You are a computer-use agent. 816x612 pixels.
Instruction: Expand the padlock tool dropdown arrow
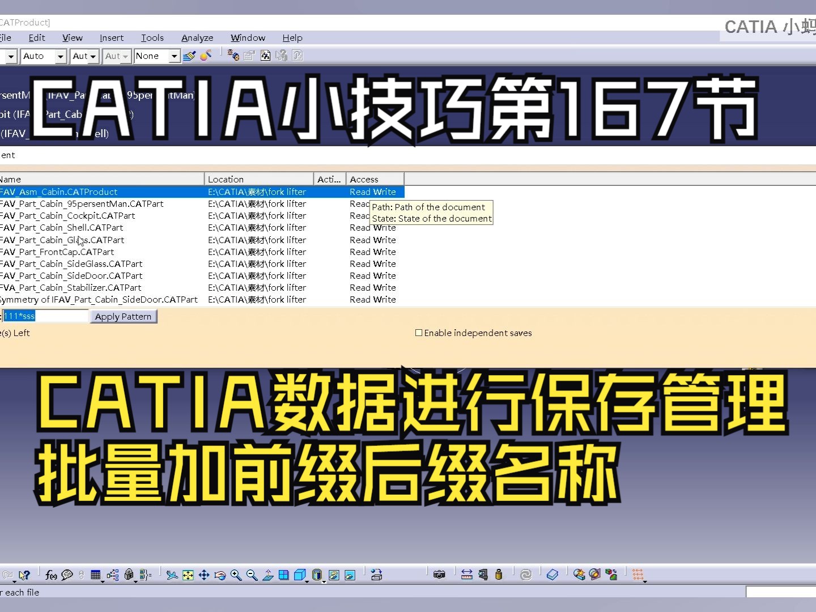[135, 581]
